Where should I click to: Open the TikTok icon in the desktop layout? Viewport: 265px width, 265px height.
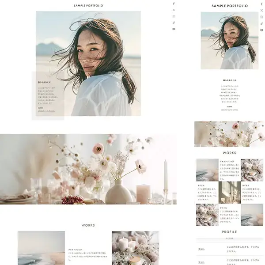[174, 23]
